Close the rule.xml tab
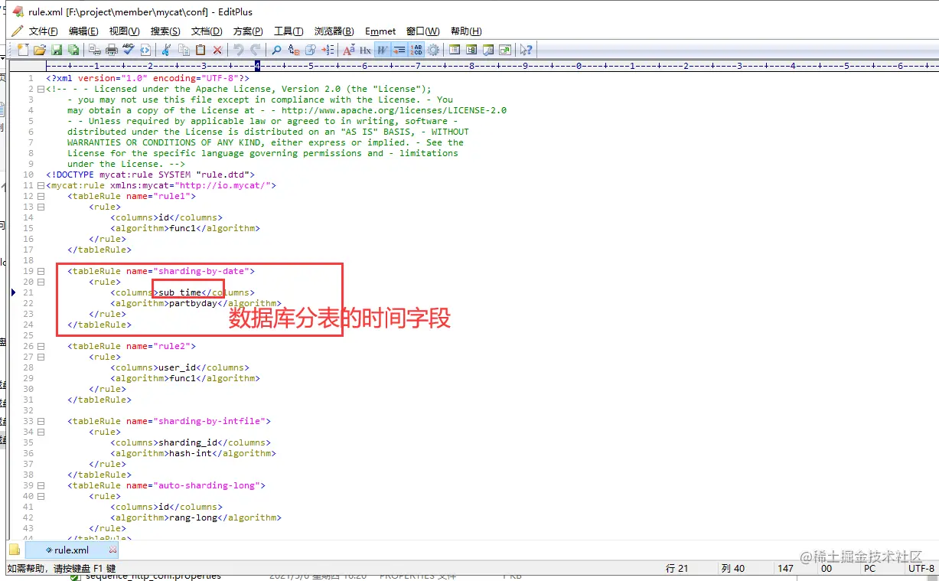Screen dimensions: 939x581 112,550
